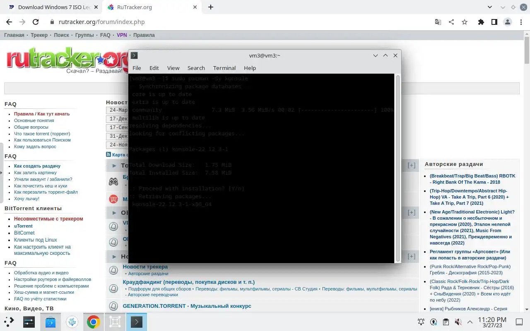The width and height of the screenshot is (530, 331).
Task: Open Right Bank Of The Kama release
Action: coord(472,179)
